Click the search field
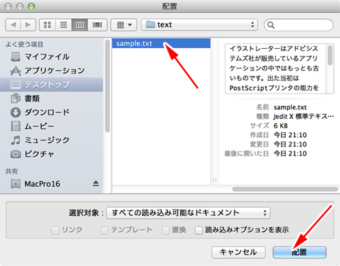 pos(299,25)
